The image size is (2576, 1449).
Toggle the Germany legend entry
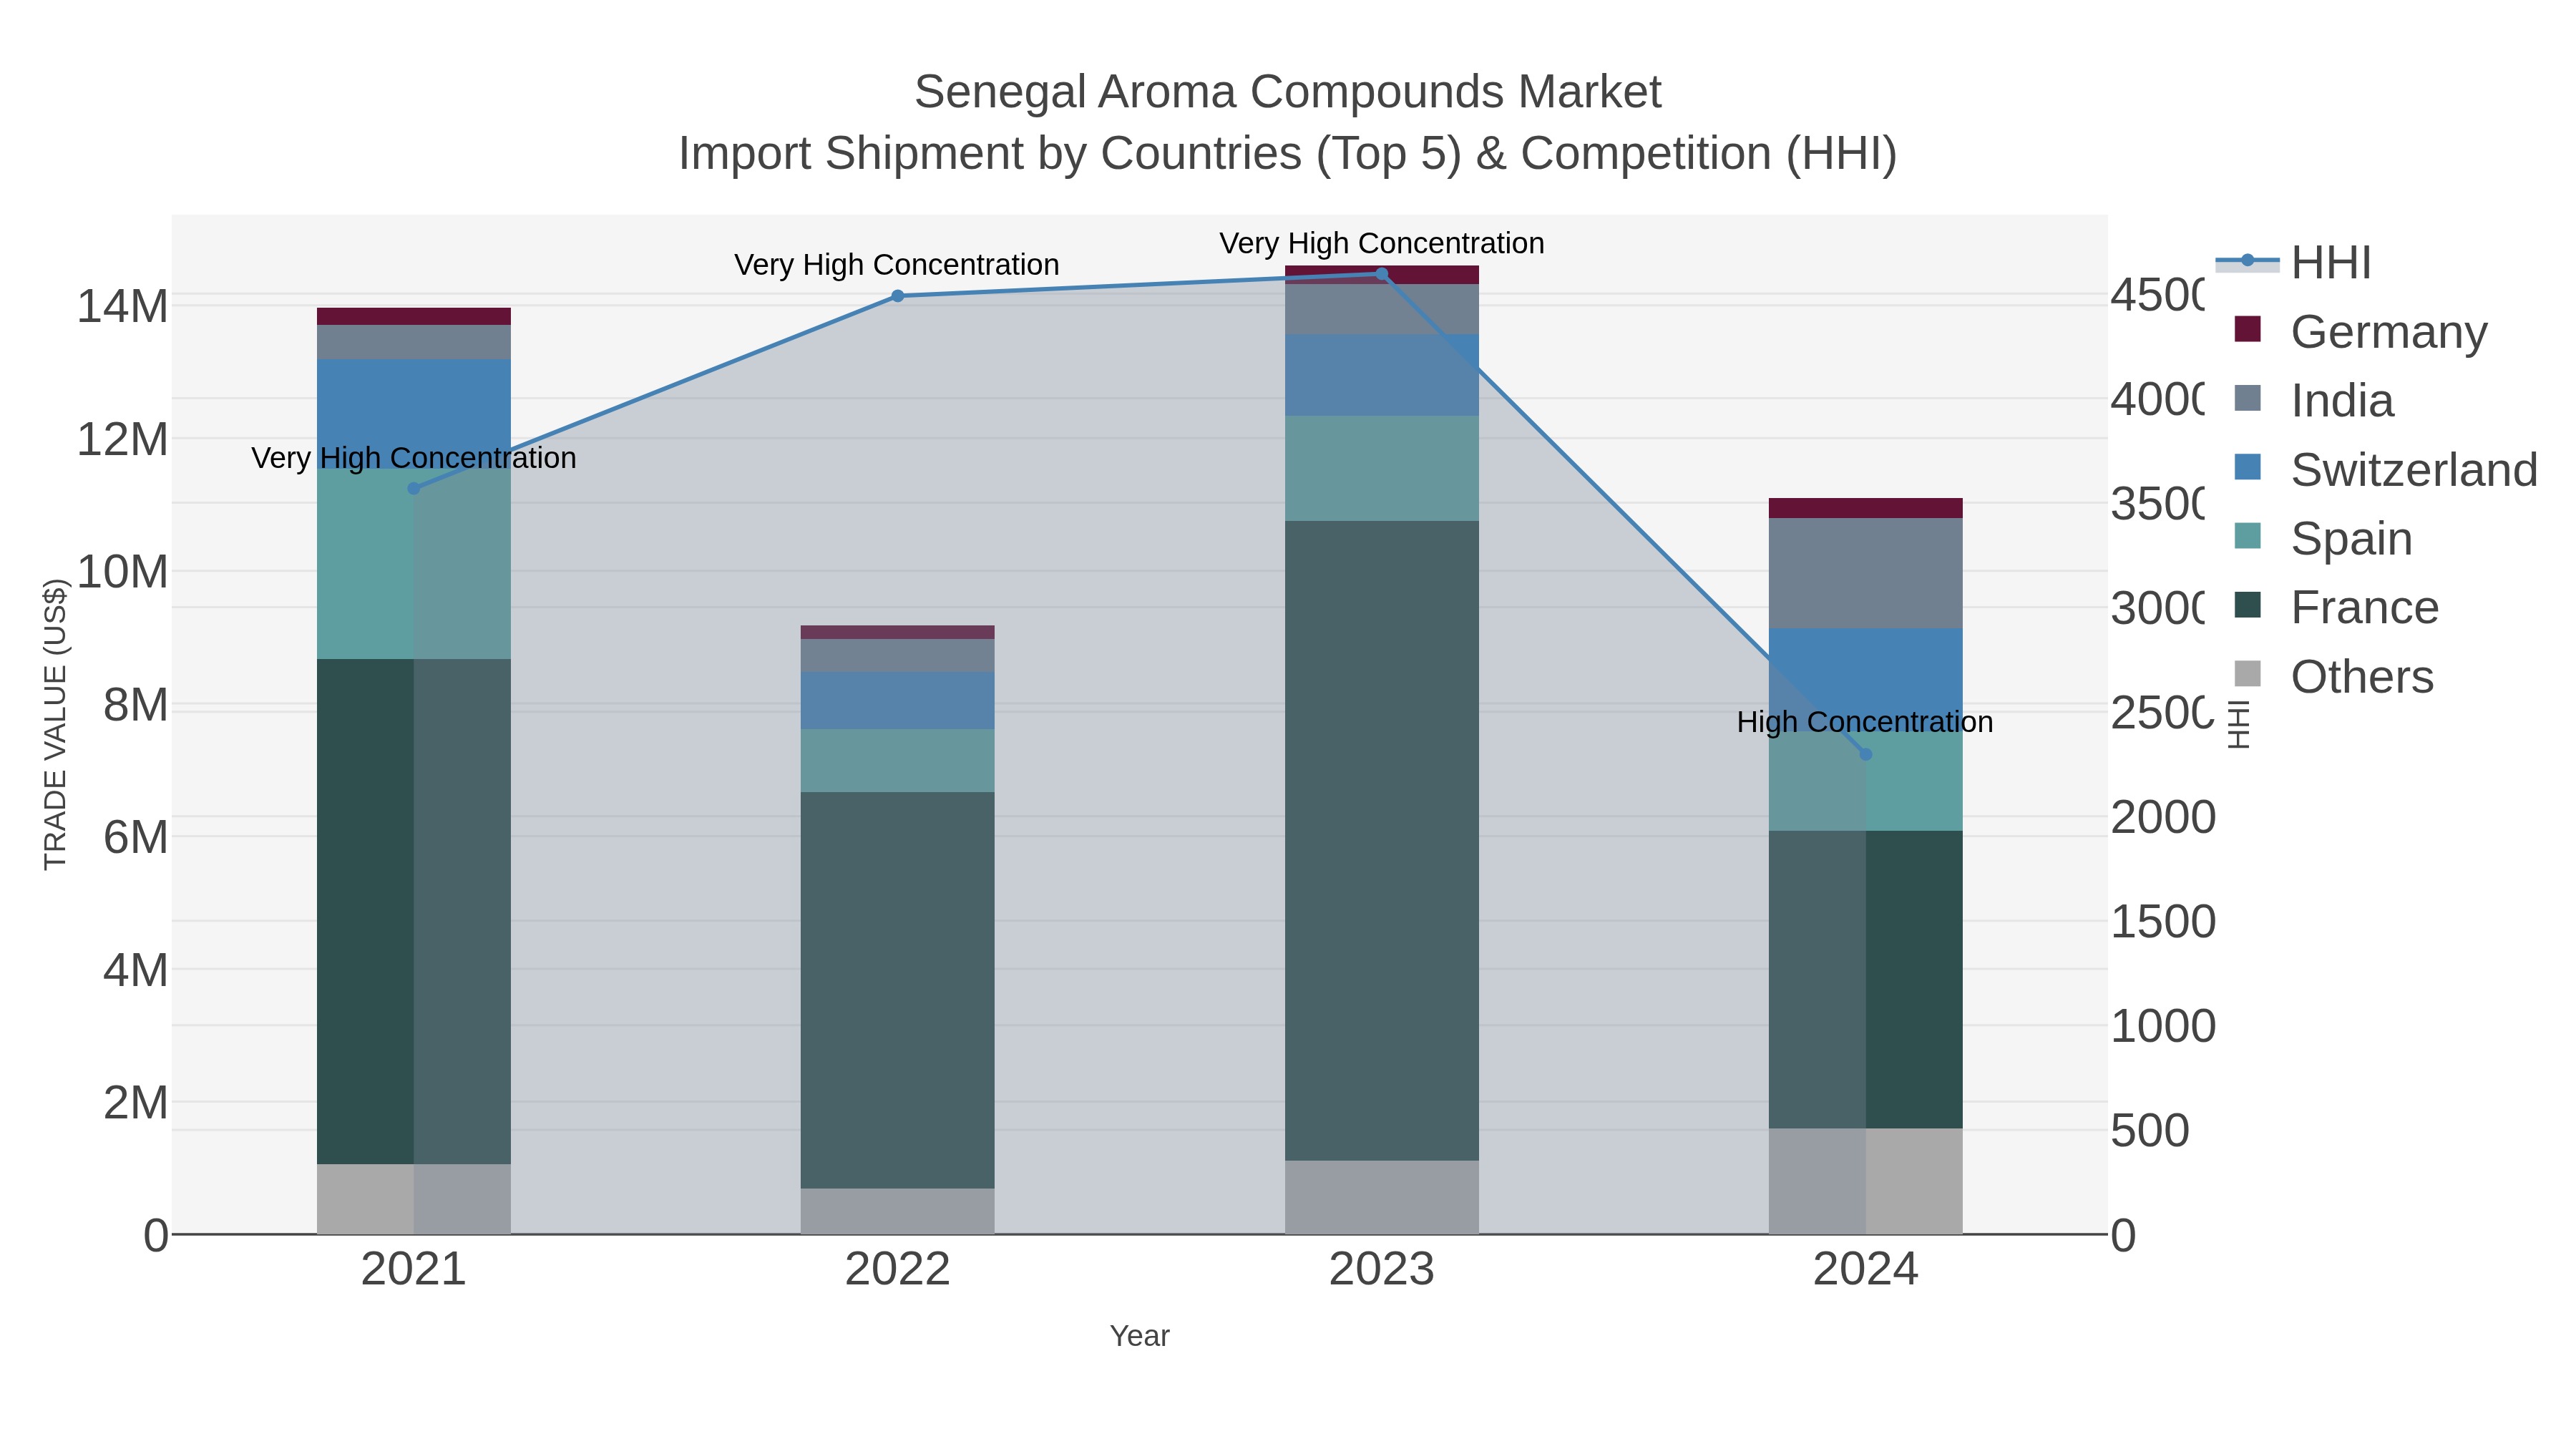point(2360,331)
